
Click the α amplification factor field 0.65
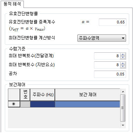pyautogui.click(x=113, y=22)
